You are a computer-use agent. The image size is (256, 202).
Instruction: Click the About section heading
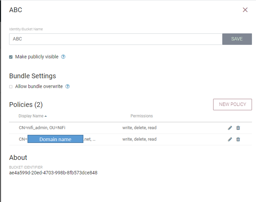tap(18, 158)
